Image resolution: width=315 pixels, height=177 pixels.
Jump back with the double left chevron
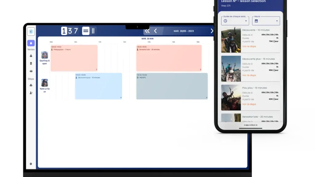point(147,31)
